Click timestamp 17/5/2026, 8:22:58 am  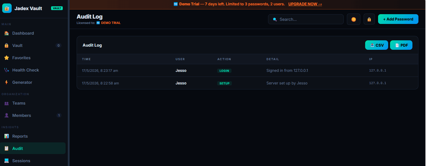100,83
